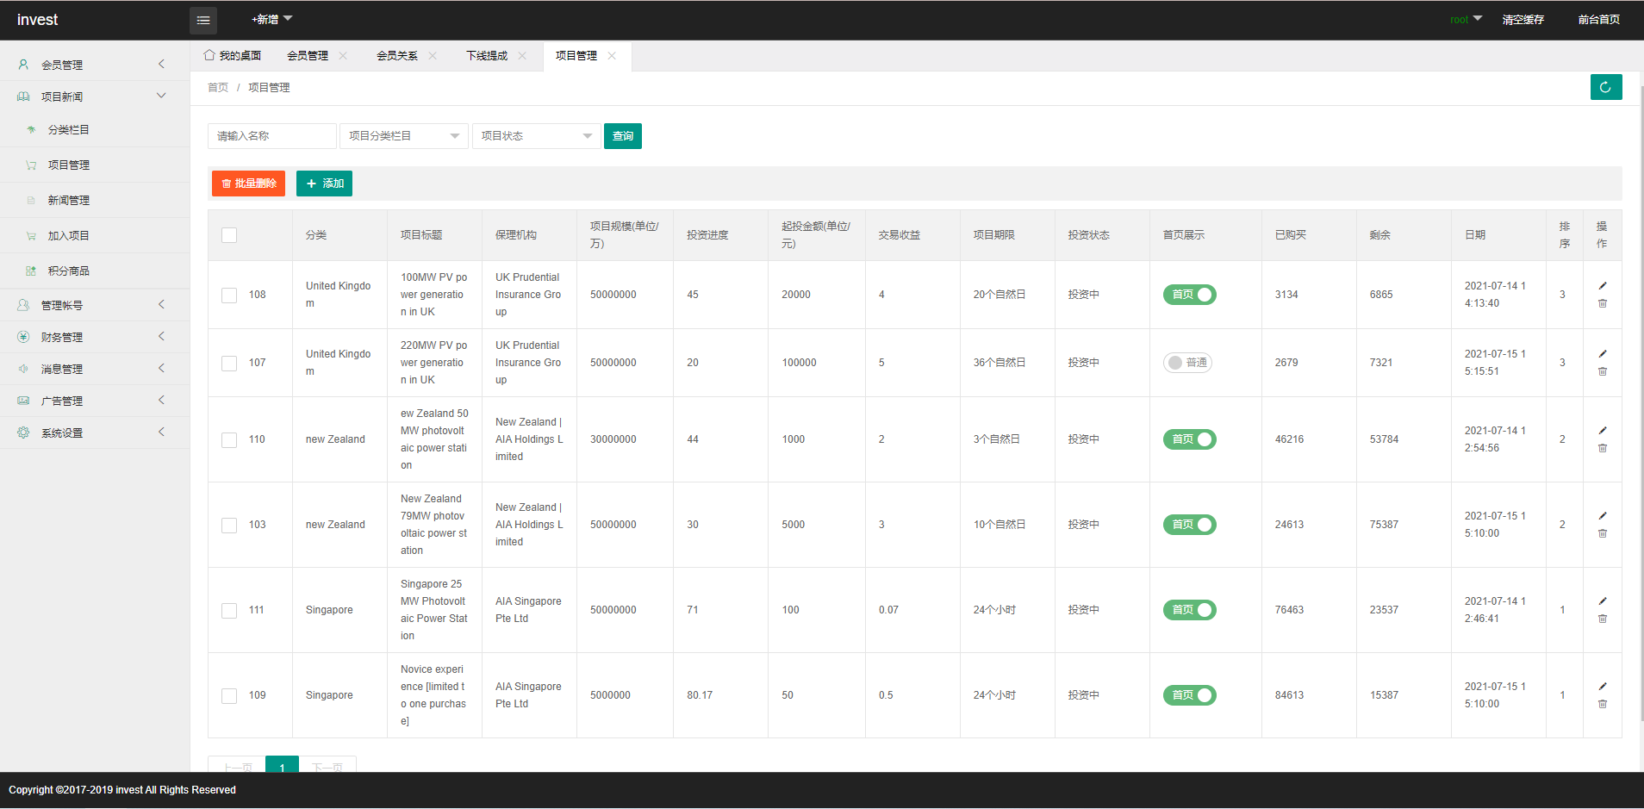
Task: Close the 会员关系 tab with its X icon
Action: pos(433,56)
